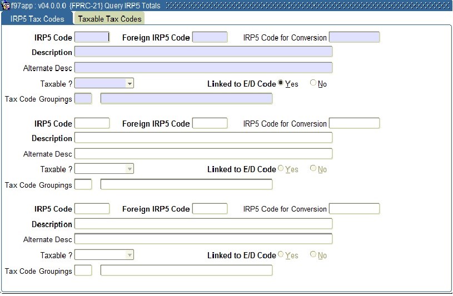
Task: Select No for Linked to E/D Code, first record
Action: click(x=313, y=83)
